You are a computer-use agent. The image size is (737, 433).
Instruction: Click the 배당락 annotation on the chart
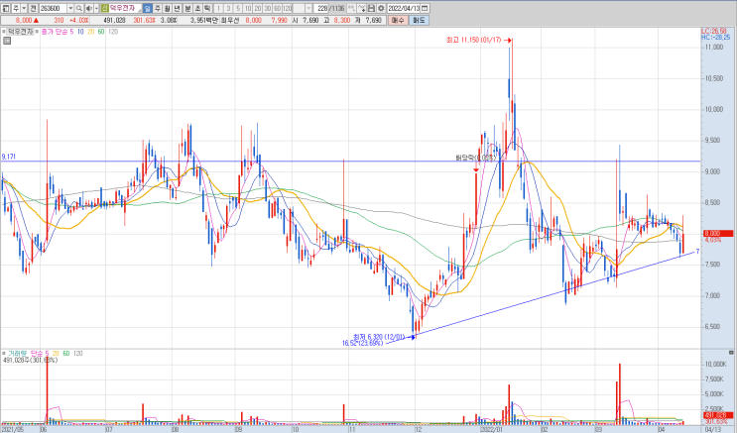[x=476, y=158]
